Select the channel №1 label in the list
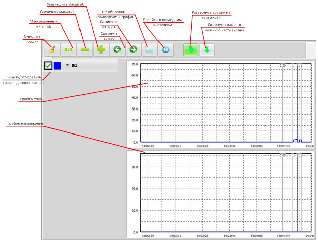Viewport: 318px width, 242px height. (x=74, y=66)
